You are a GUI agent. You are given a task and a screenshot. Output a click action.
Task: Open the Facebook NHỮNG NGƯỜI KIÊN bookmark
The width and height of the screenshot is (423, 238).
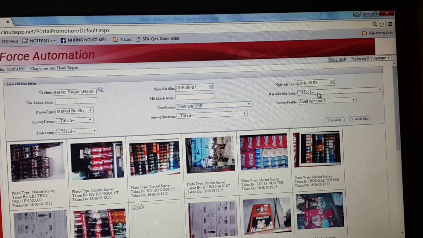pos(84,40)
